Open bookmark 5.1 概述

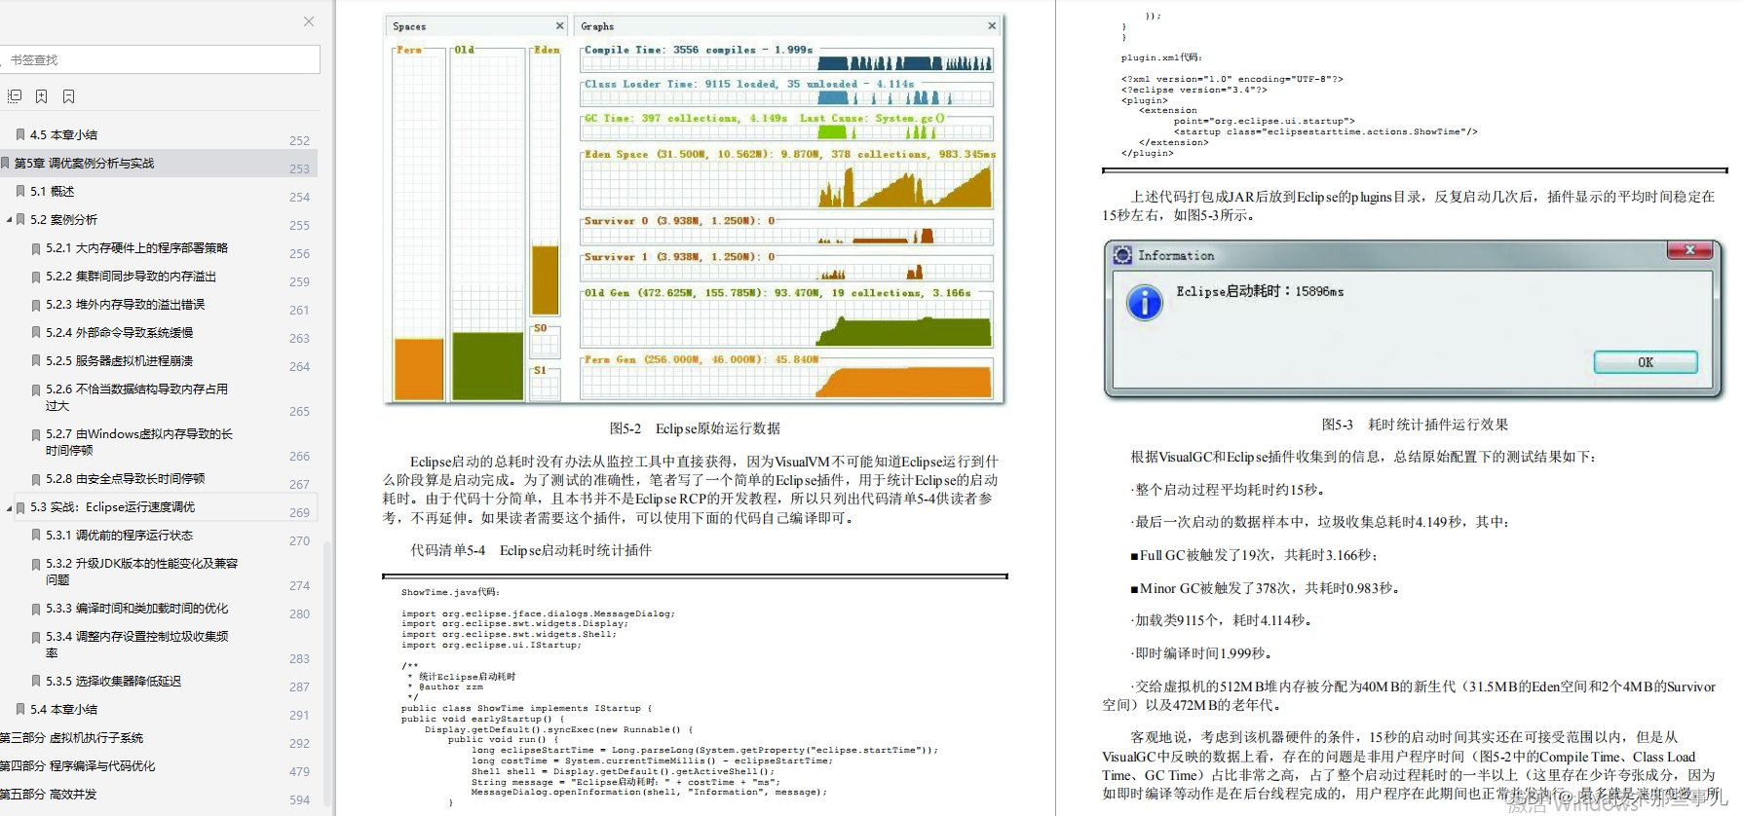[52, 192]
